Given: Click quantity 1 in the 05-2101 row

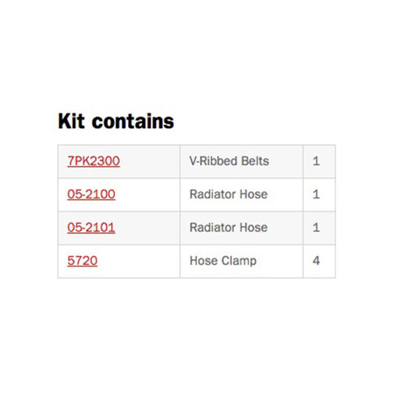Looking at the screenshot, I should pos(316,228).
